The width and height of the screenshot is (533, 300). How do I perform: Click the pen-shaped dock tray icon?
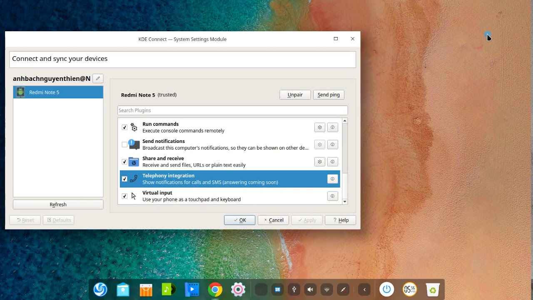[x=343, y=290]
